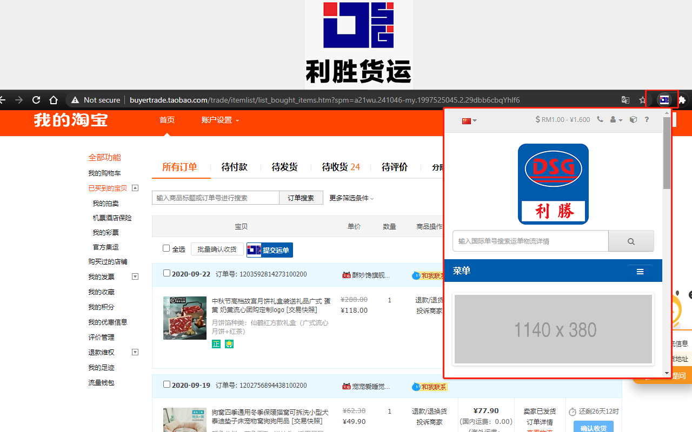Click the green 正 badge on mooncake item
The height and width of the screenshot is (432, 692).
[216, 344]
